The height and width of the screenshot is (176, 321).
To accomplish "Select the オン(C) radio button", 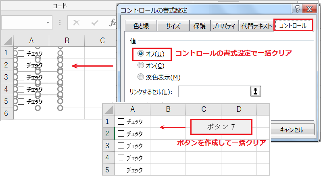I will [x=141, y=65].
